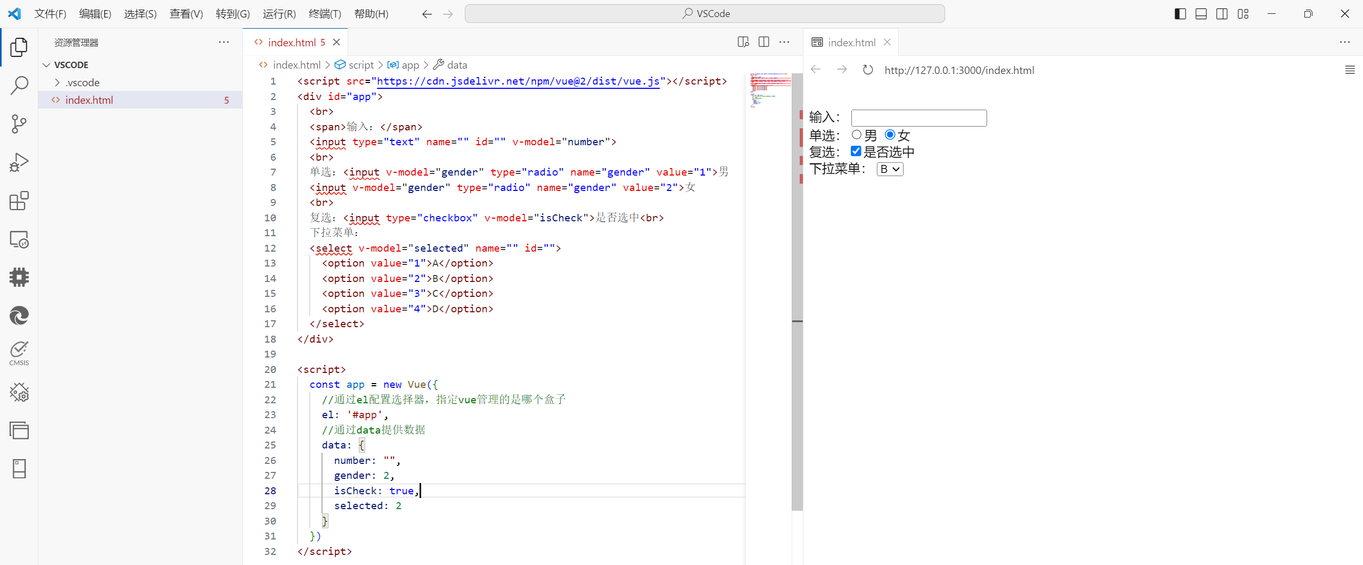Viewport: 1363px width, 565px height.
Task: Open the 运行(R) menu
Action: click(279, 14)
